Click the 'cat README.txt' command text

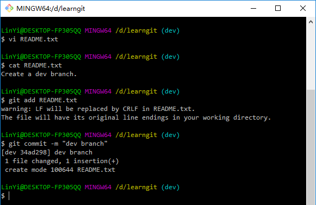click(x=35, y=65)
